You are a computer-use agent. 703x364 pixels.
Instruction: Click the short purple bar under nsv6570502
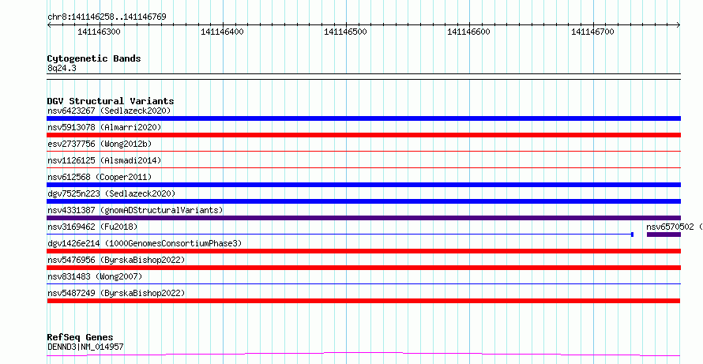click(664, 235)
